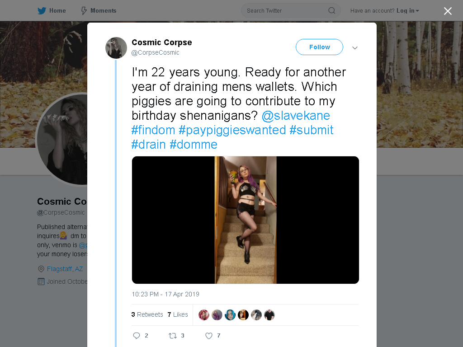Open the #paypiggieswanted hashtag

(232, 130)
